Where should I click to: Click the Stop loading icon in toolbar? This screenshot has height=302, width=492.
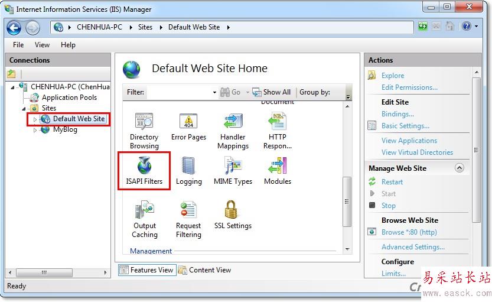pyautogui.click(x=436, y=26)
